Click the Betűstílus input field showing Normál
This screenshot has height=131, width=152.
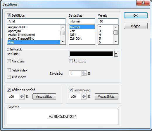(x=82, y=21)
